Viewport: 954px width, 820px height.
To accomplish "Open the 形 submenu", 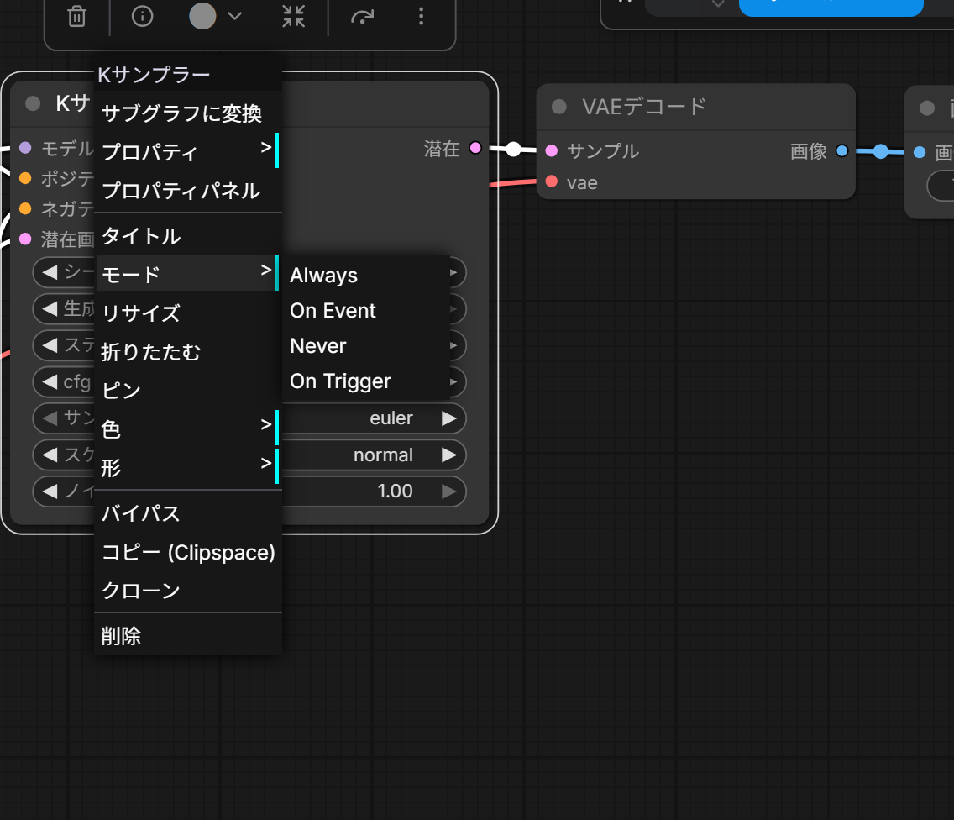I will point(188,467).
